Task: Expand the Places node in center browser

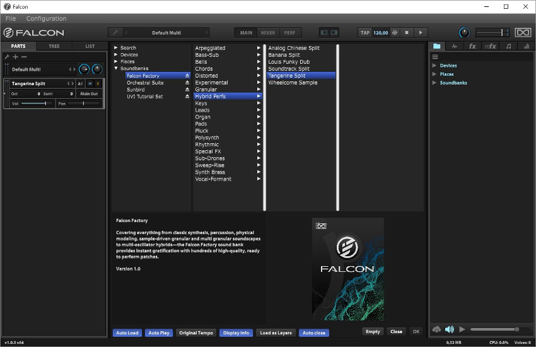Action: click(x=116, y=62)
